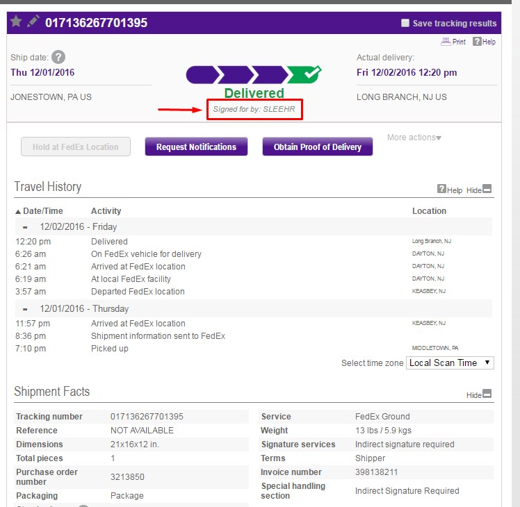
Task: Click the star favorite icon
Action: point(16,22)
